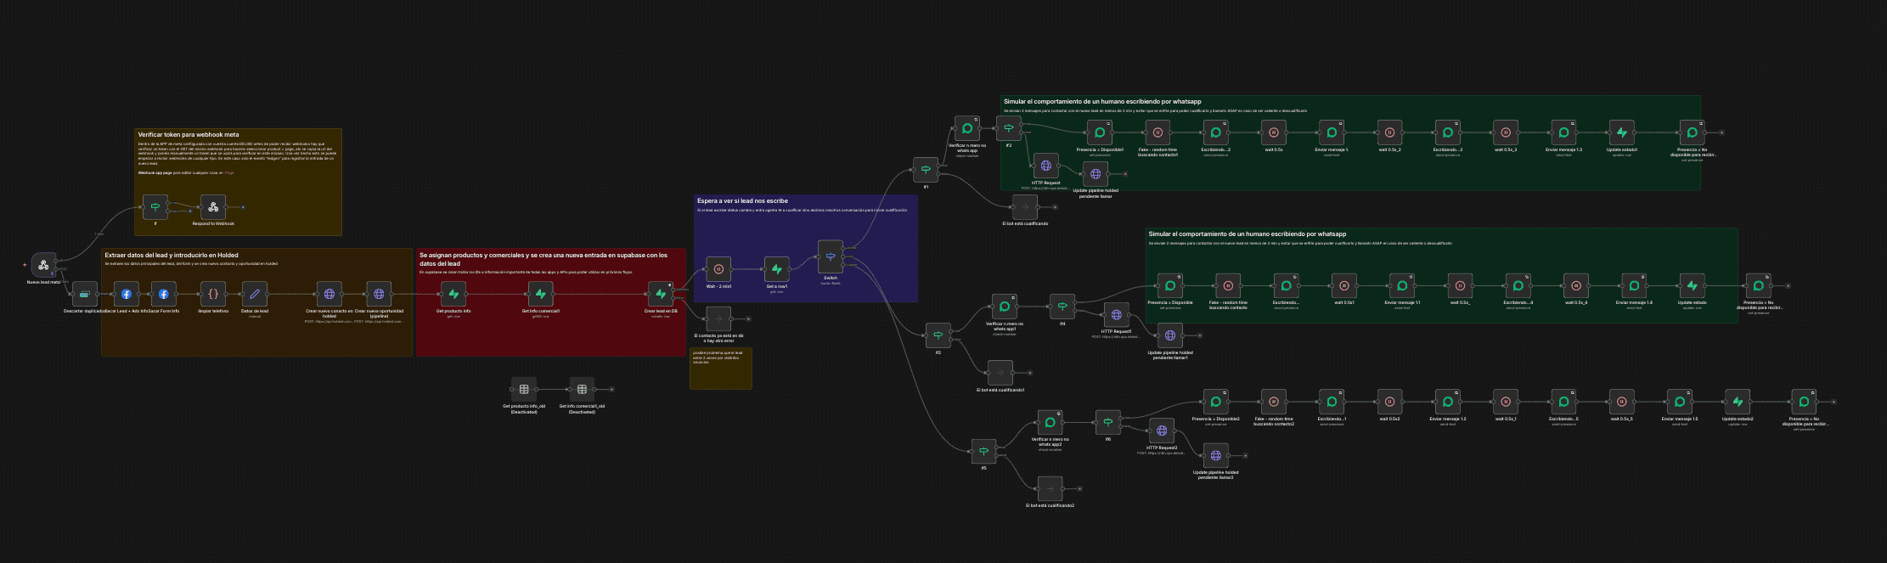This screenshot has width=1887, height=563.
Task: Open the 'El bot está cualificando' no-op node
Action: 1025,206
